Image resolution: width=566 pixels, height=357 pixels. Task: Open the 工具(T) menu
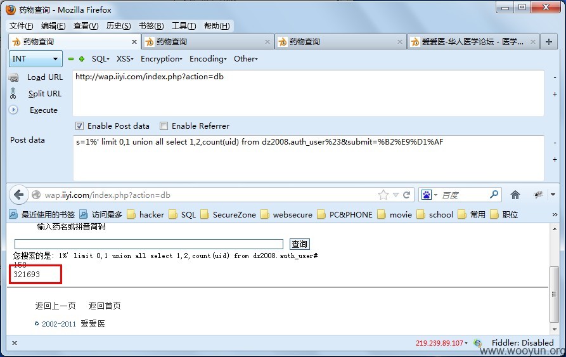tap(184, 25)
